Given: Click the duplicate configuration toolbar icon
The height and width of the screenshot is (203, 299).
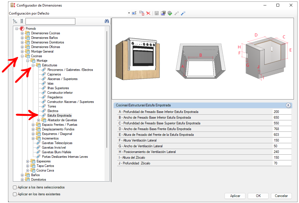Looking at the screenshot, I should (x=141, y=13).
